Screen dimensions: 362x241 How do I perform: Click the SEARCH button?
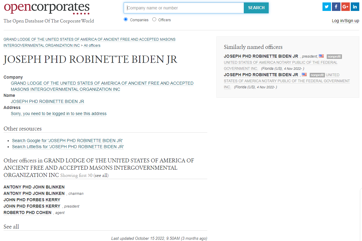(256, 8)
